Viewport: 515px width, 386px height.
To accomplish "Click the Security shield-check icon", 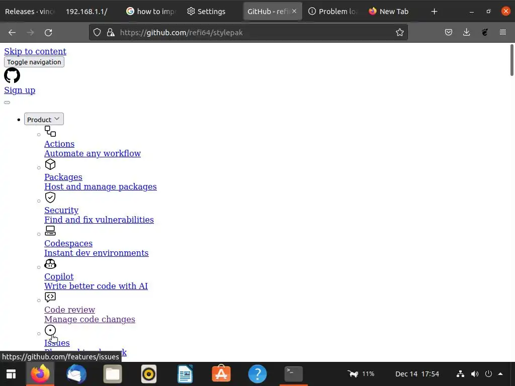I will pos(50,198).
